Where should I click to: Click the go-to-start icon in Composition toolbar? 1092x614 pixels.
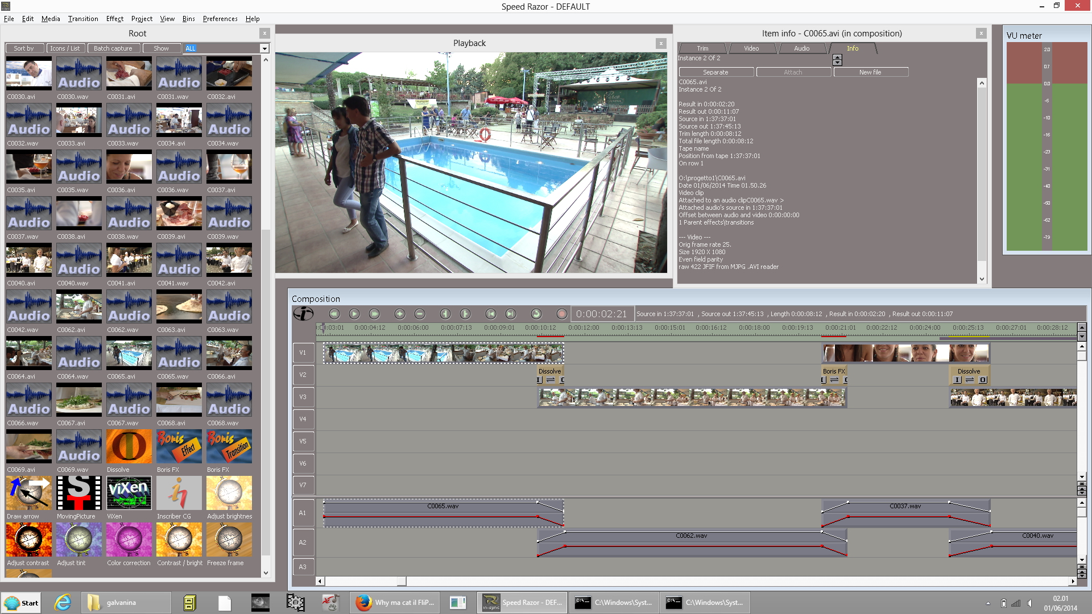click(491, 314)
